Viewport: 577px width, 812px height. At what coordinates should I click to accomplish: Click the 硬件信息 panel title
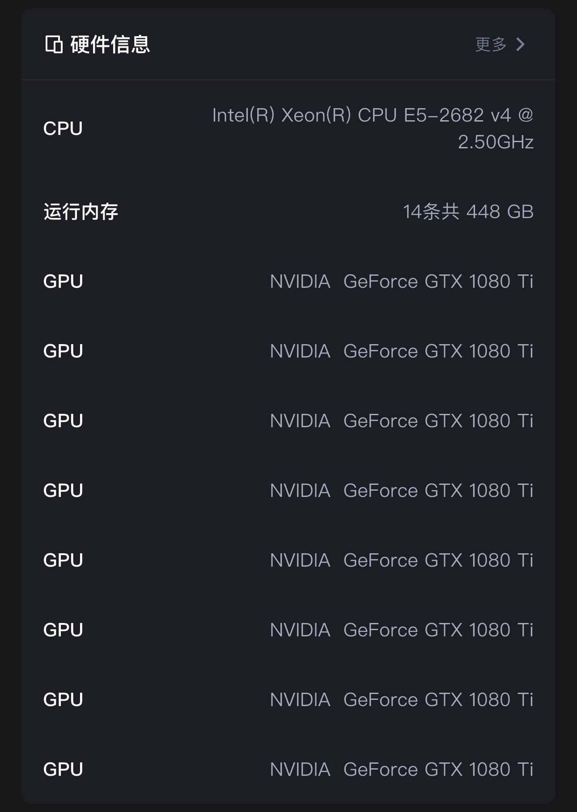(110, 44)
